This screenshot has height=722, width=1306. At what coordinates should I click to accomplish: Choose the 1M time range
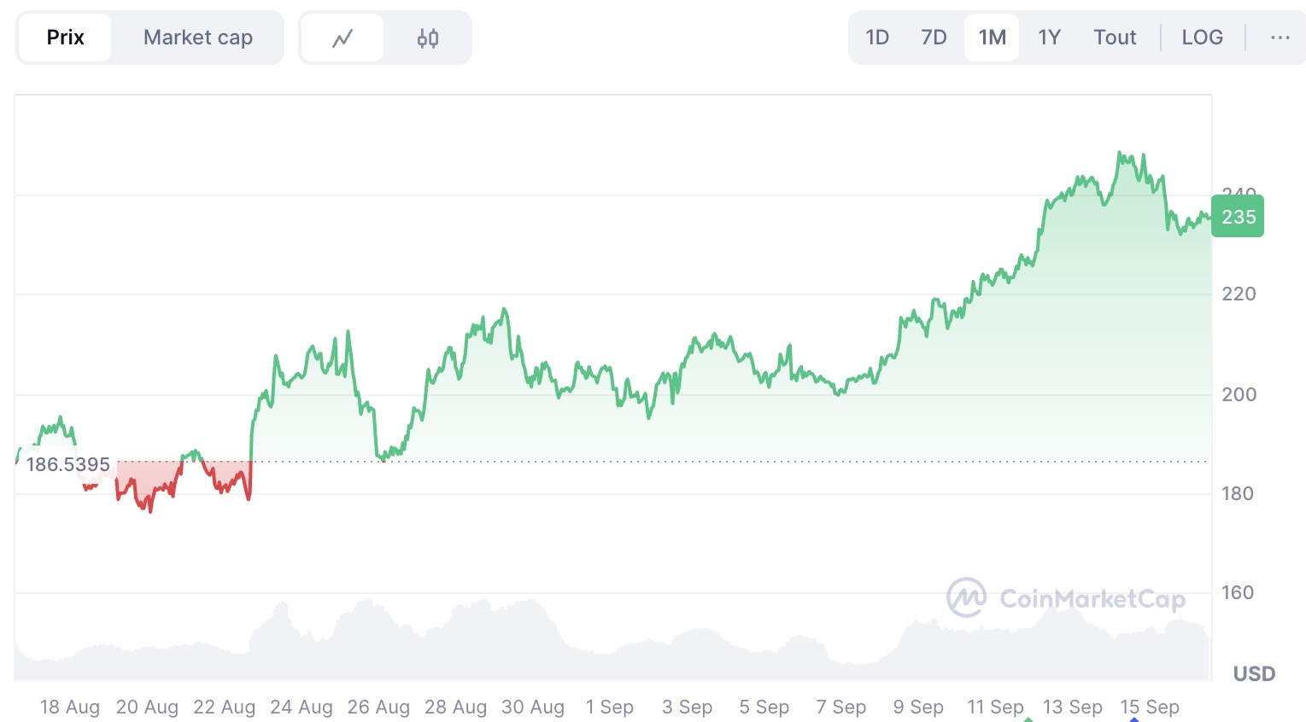coord(992,38)
